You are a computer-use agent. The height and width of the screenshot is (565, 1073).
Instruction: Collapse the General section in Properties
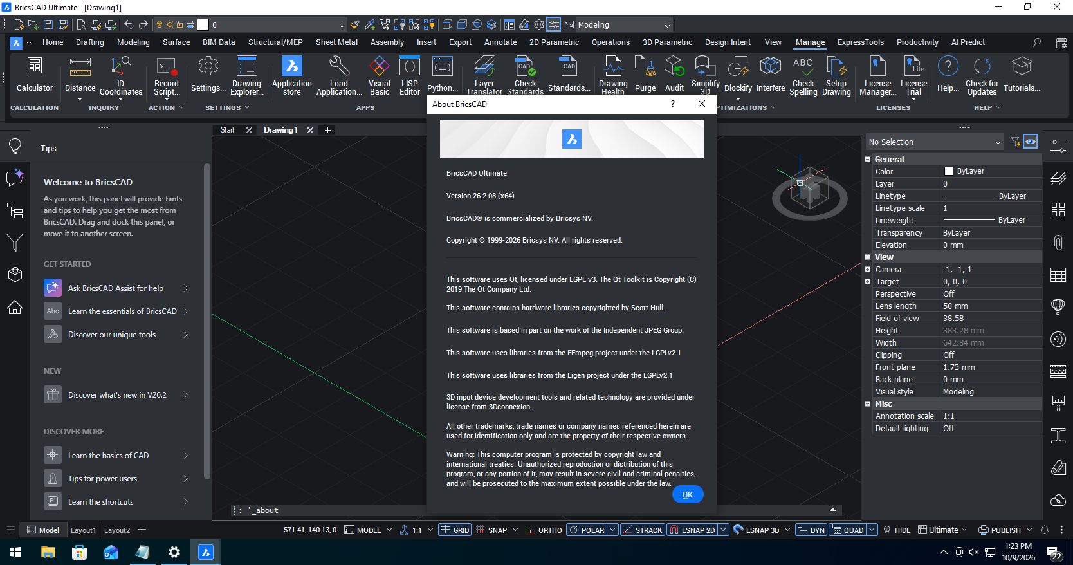[x=867, y=160]
